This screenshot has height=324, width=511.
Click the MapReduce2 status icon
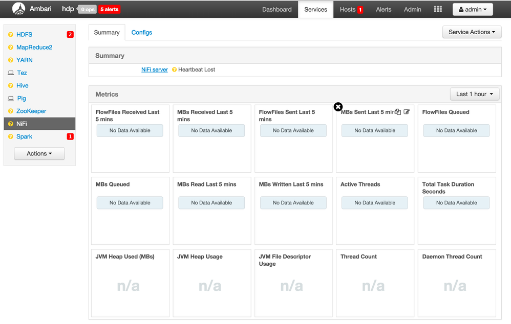10,47
